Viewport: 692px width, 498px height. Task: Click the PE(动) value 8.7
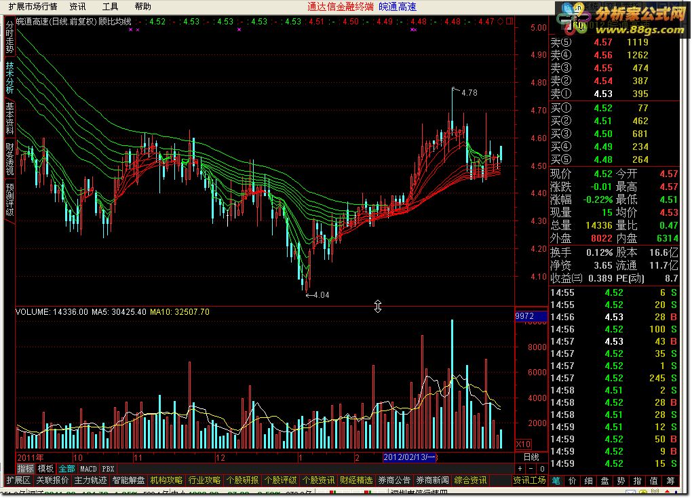click(x=671, y=279)
